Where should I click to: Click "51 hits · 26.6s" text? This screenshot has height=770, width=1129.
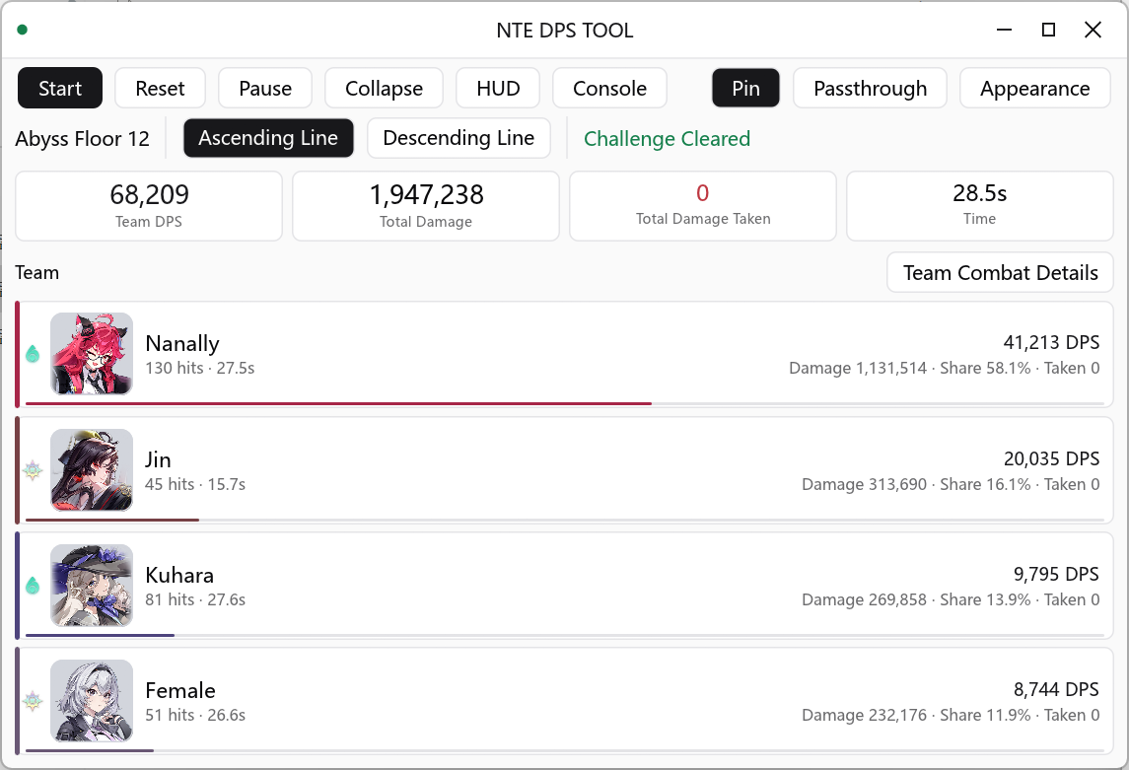tap(195, 715)
